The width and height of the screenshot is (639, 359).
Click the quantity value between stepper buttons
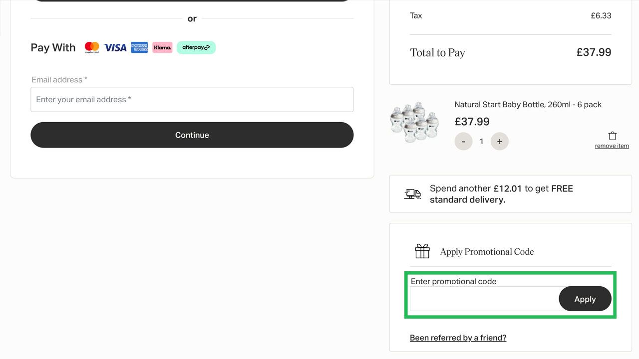click(x=481, y=142)
